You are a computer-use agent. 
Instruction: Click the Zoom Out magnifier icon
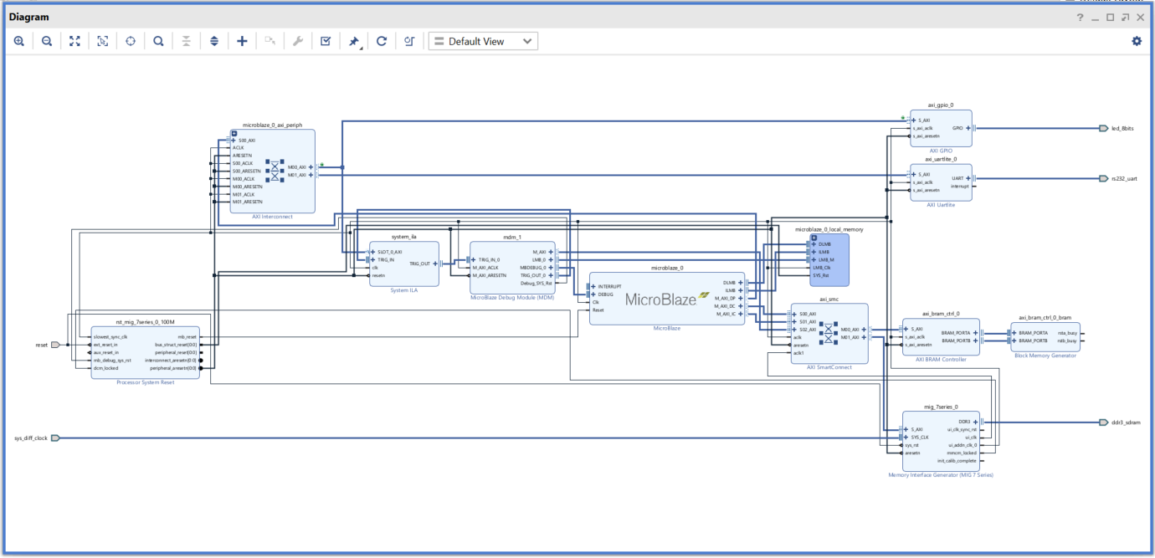47,41
